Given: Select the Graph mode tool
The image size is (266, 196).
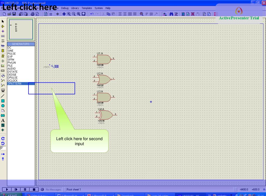Looking at the screenshot, I should [3, 66].
